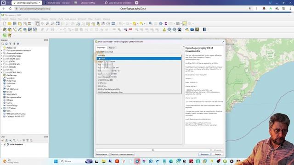Viewport: 294px width, 165px height.
Task: Choose GEBCOSubIceTopo Bathymetry 500m option
Action: 139,92
